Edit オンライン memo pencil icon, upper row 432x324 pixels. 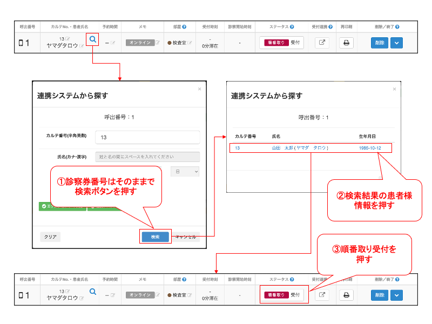point(158,43)
